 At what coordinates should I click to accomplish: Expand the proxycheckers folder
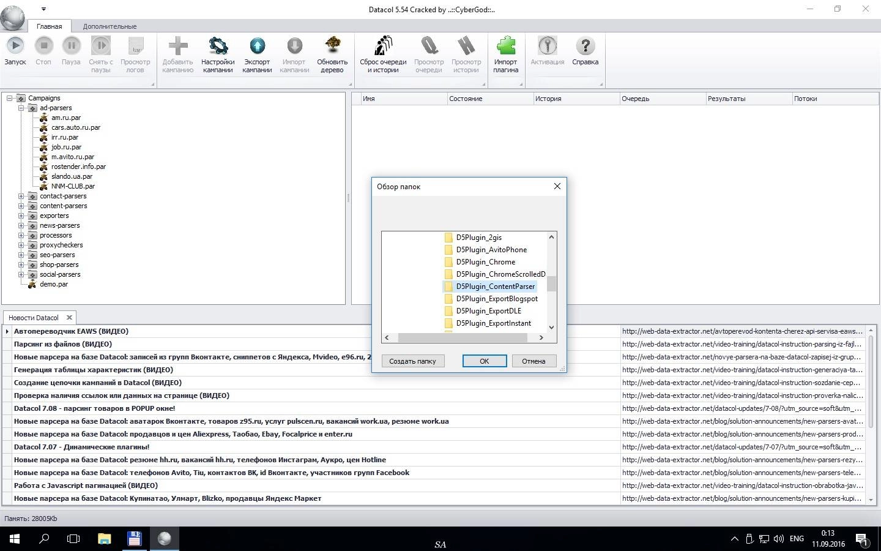click(x=21, y=245)
